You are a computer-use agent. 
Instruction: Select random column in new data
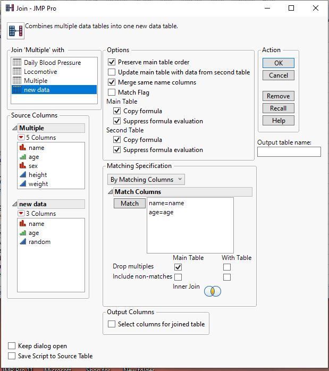tap(51, 242)
